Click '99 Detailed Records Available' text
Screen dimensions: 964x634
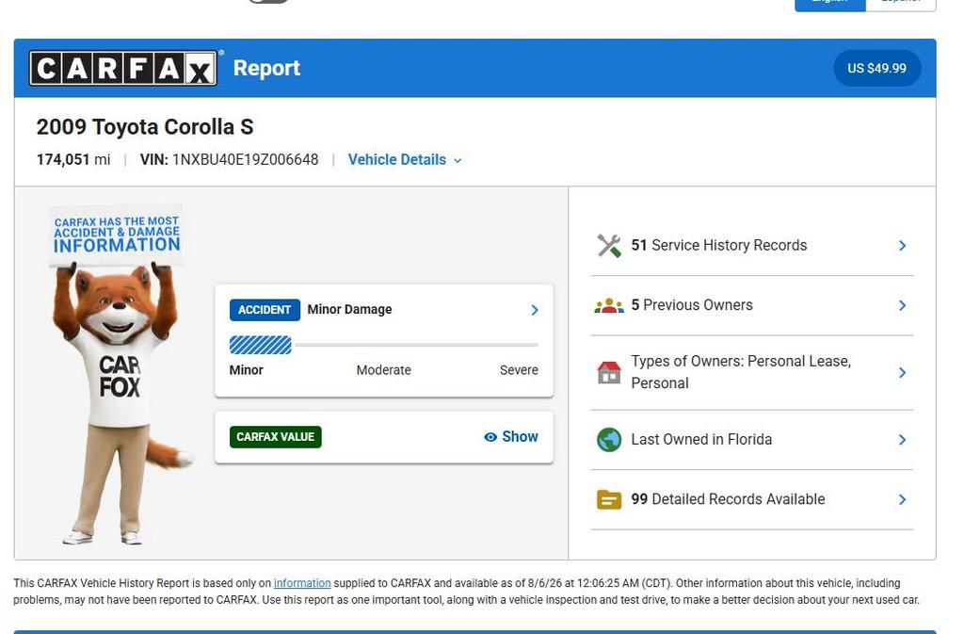[x=728, y=499]
